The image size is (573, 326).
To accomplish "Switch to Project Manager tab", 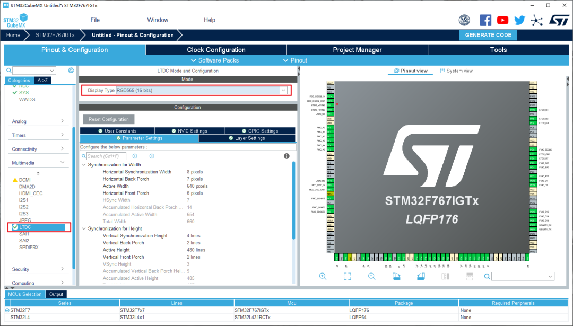I will [x=357, y=50].
